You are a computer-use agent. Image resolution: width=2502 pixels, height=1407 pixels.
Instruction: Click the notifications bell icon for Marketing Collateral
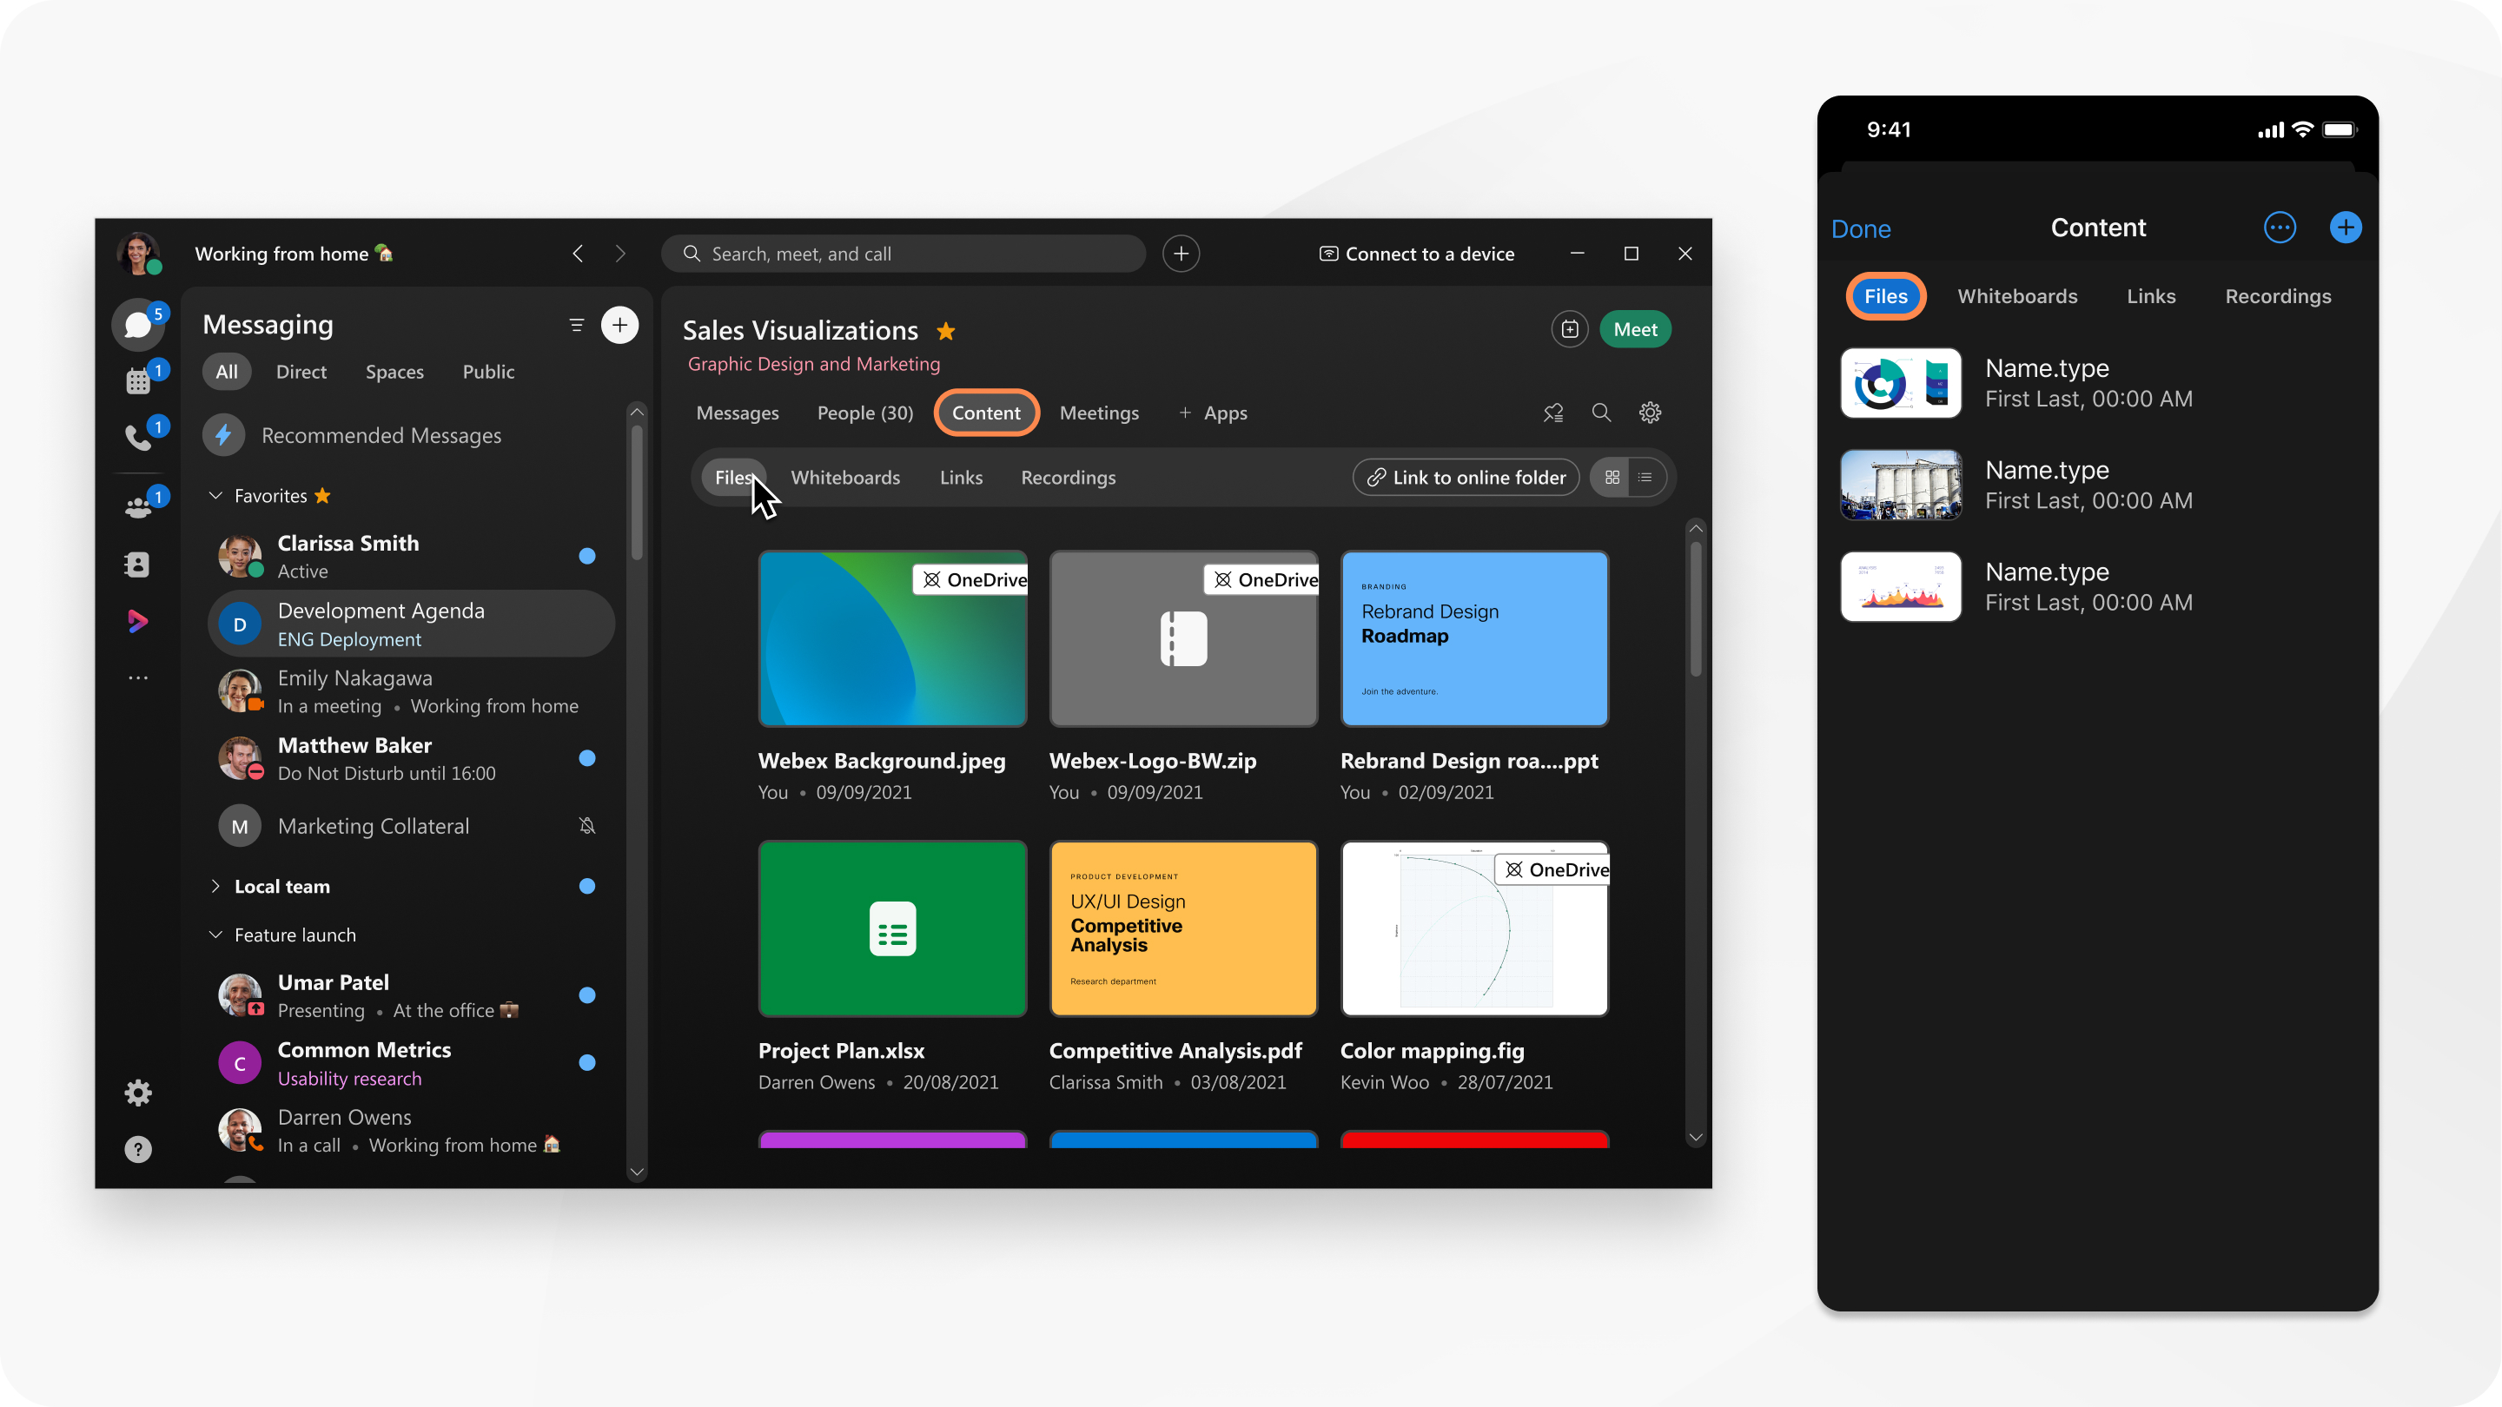591,826
